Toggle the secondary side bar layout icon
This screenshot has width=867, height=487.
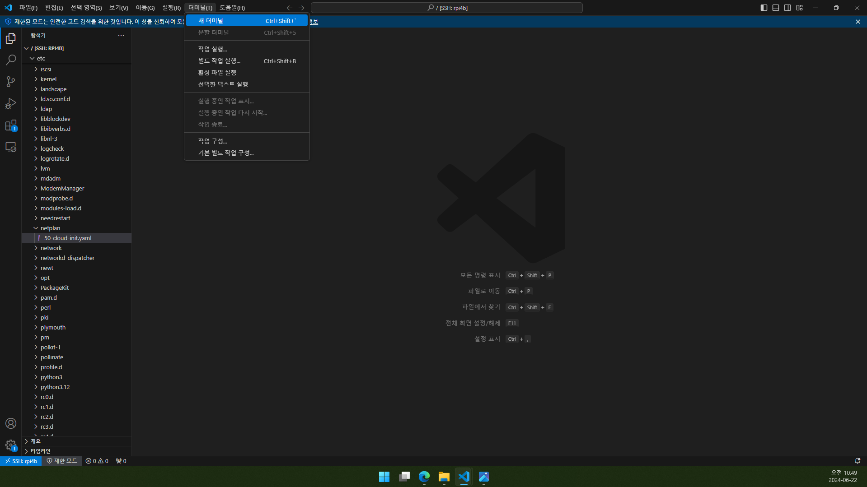point(787,8)
